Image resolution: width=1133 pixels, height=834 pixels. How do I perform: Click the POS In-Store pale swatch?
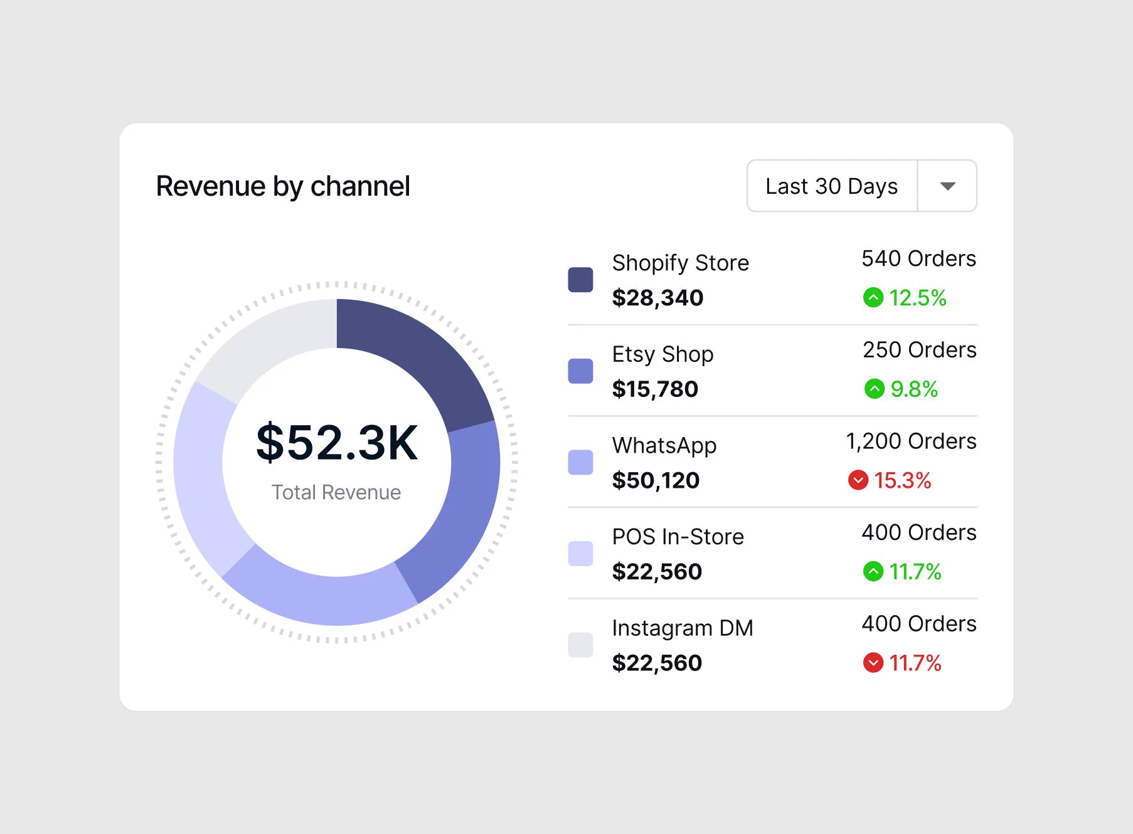pyautogui.click(x=580, y=554)
